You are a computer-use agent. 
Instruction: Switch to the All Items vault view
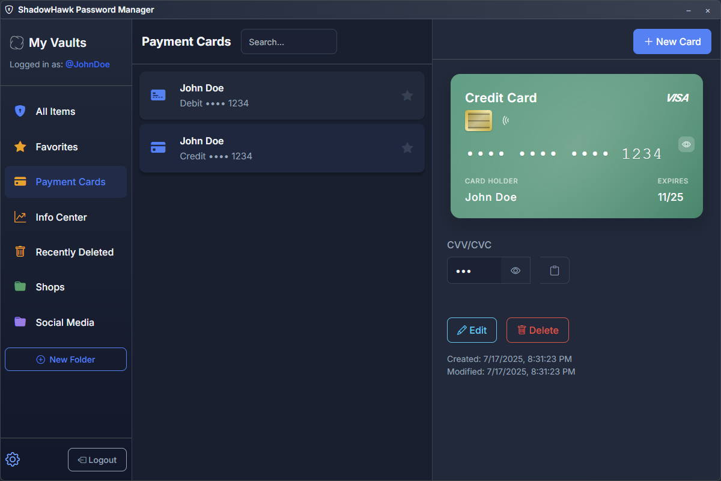coord(55,111)
